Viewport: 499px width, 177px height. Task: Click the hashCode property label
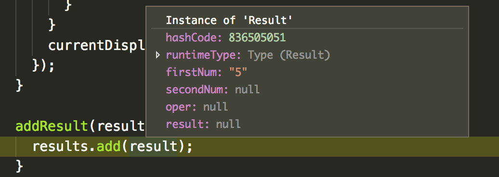click(x=194, y=38)
